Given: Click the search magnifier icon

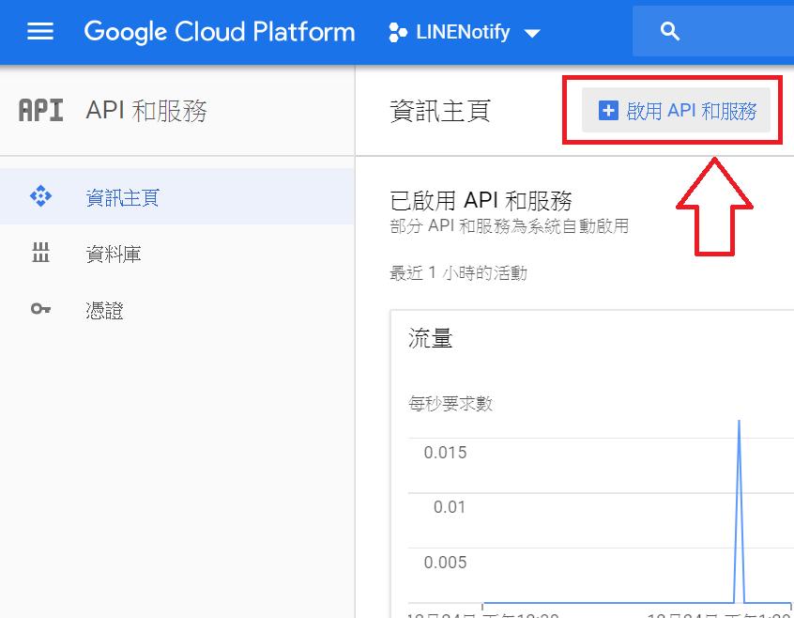Looking at the screenshot, I should pyautogui.click(x=669, y=31).
